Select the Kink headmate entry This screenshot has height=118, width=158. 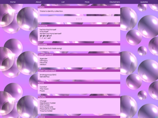(x=46, y=107)
